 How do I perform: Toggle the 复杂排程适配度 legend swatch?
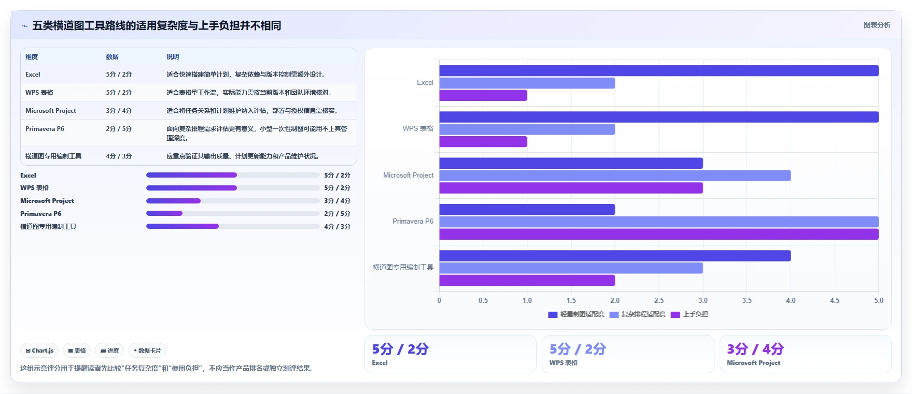point(614,314)
